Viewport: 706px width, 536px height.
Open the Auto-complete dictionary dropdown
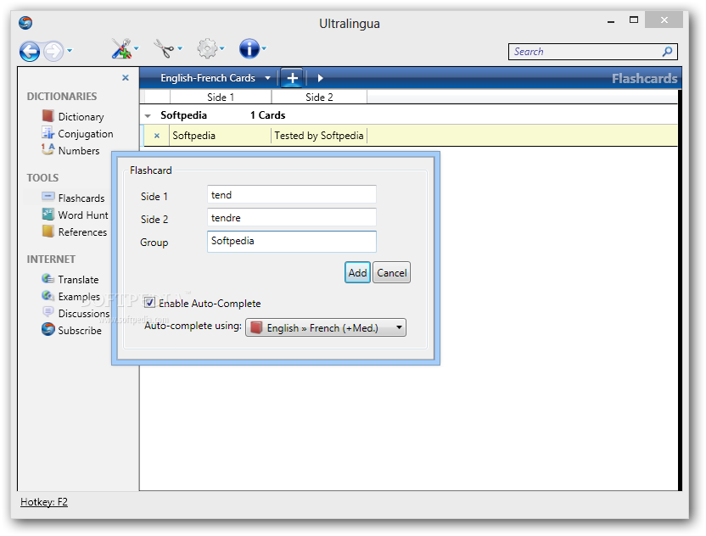326,328
